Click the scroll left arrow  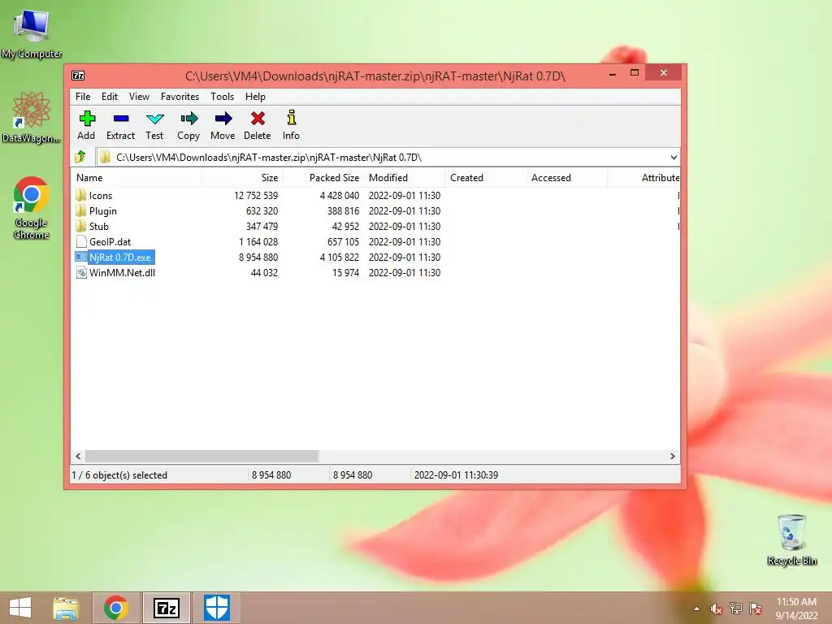78,456
